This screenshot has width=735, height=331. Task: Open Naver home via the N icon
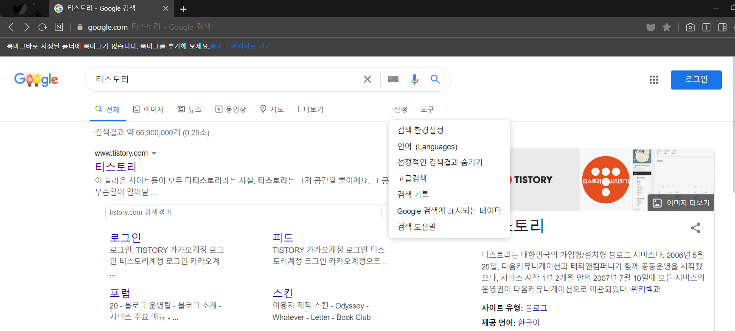(x=59, y=27)
